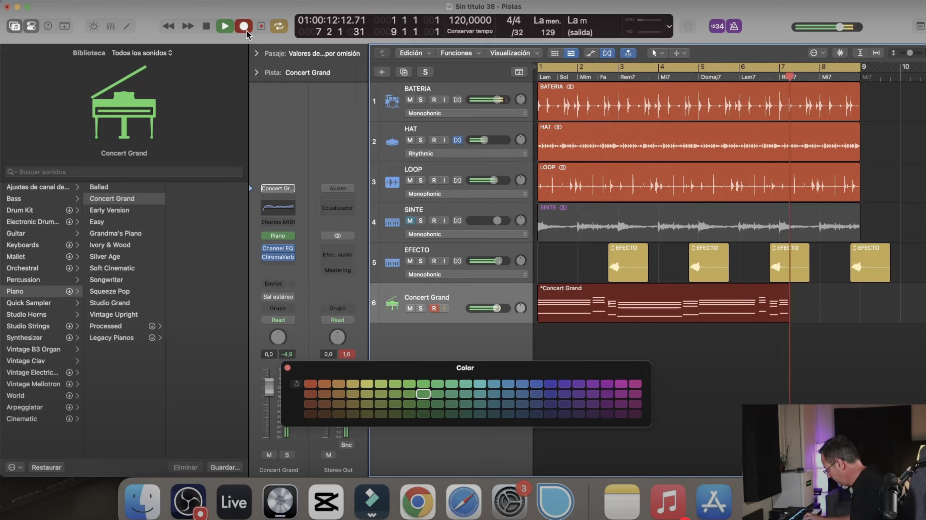The height and width of the screenshot is (520, 926).
Task: Open the Editors pencil icon
Action: [127, 26]
